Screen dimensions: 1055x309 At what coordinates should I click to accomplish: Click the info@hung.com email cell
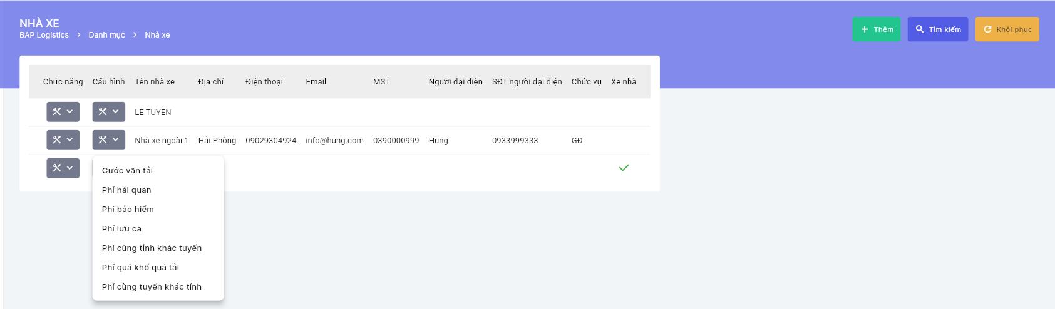coord(334,141)
